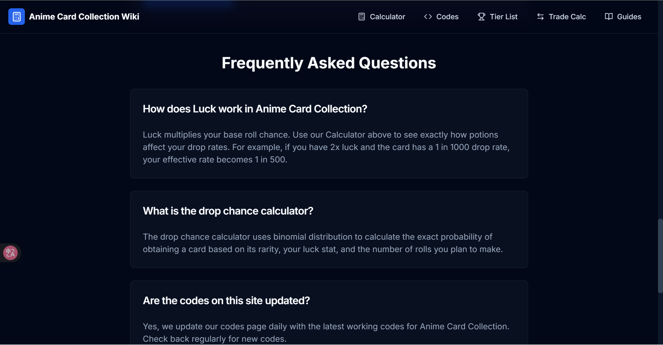
Task: Click the swap arrows icon for Trade Calc
Action: coord(540,17)
